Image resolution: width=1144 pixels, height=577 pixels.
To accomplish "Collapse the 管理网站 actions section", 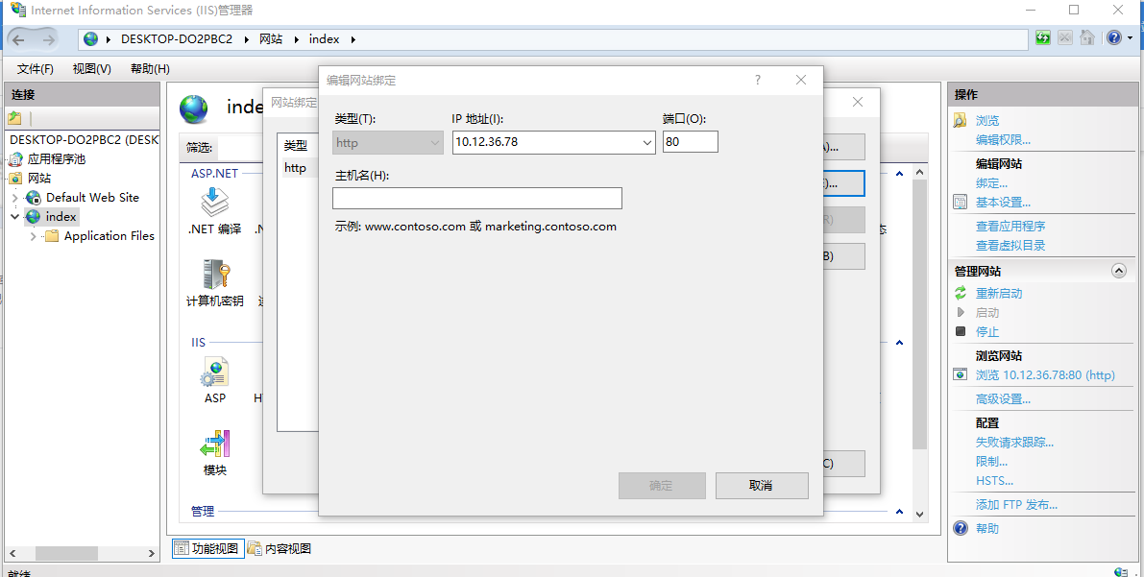I will [x=1118, y=270].
